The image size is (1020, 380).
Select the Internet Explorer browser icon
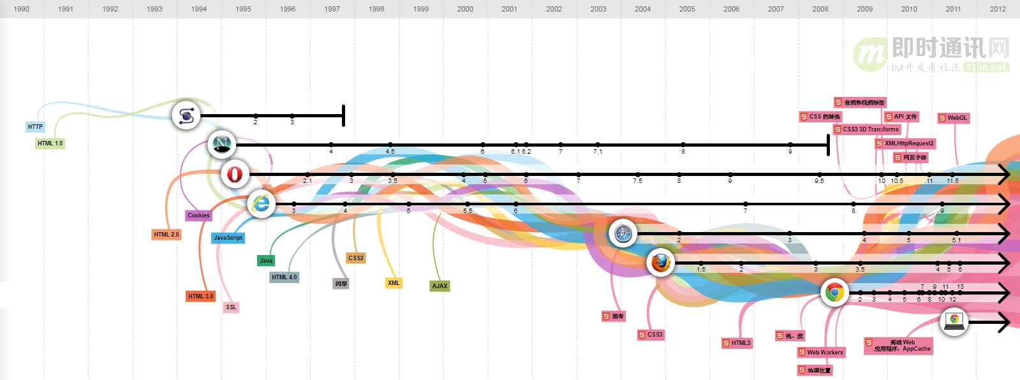point(261,204)
